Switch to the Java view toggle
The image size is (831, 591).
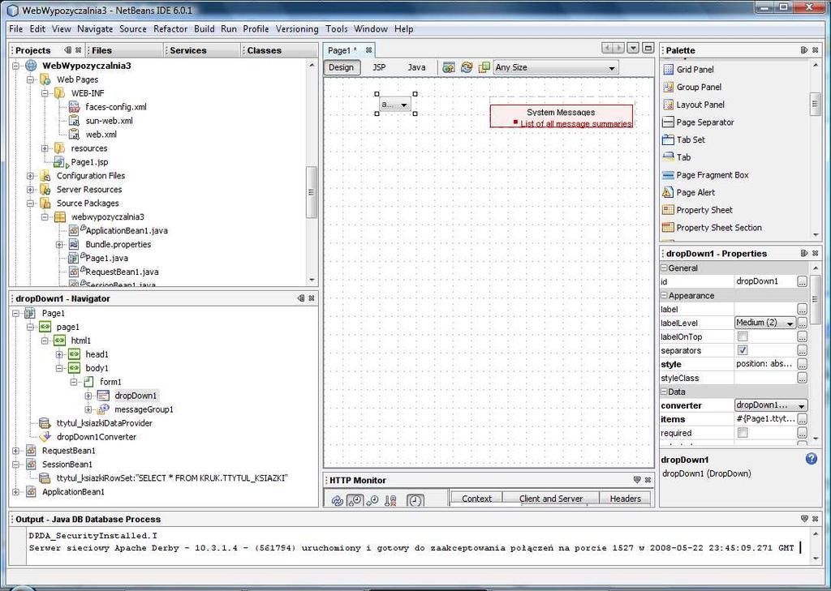pyautogui.click(x=416, y=67)
